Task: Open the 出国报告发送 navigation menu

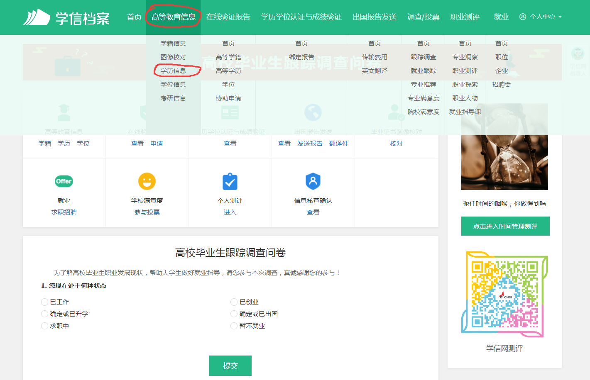Action: pyautogui.click(x=375, y=17)
